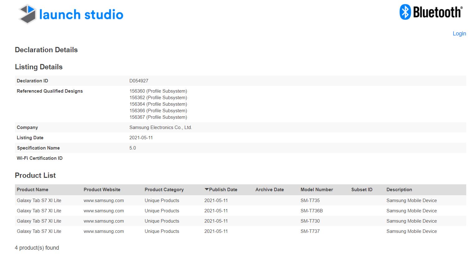The height and width of the screenshot is (263, 474).
Task: Sort by Archive Date column header
Action: coord(270,190)
